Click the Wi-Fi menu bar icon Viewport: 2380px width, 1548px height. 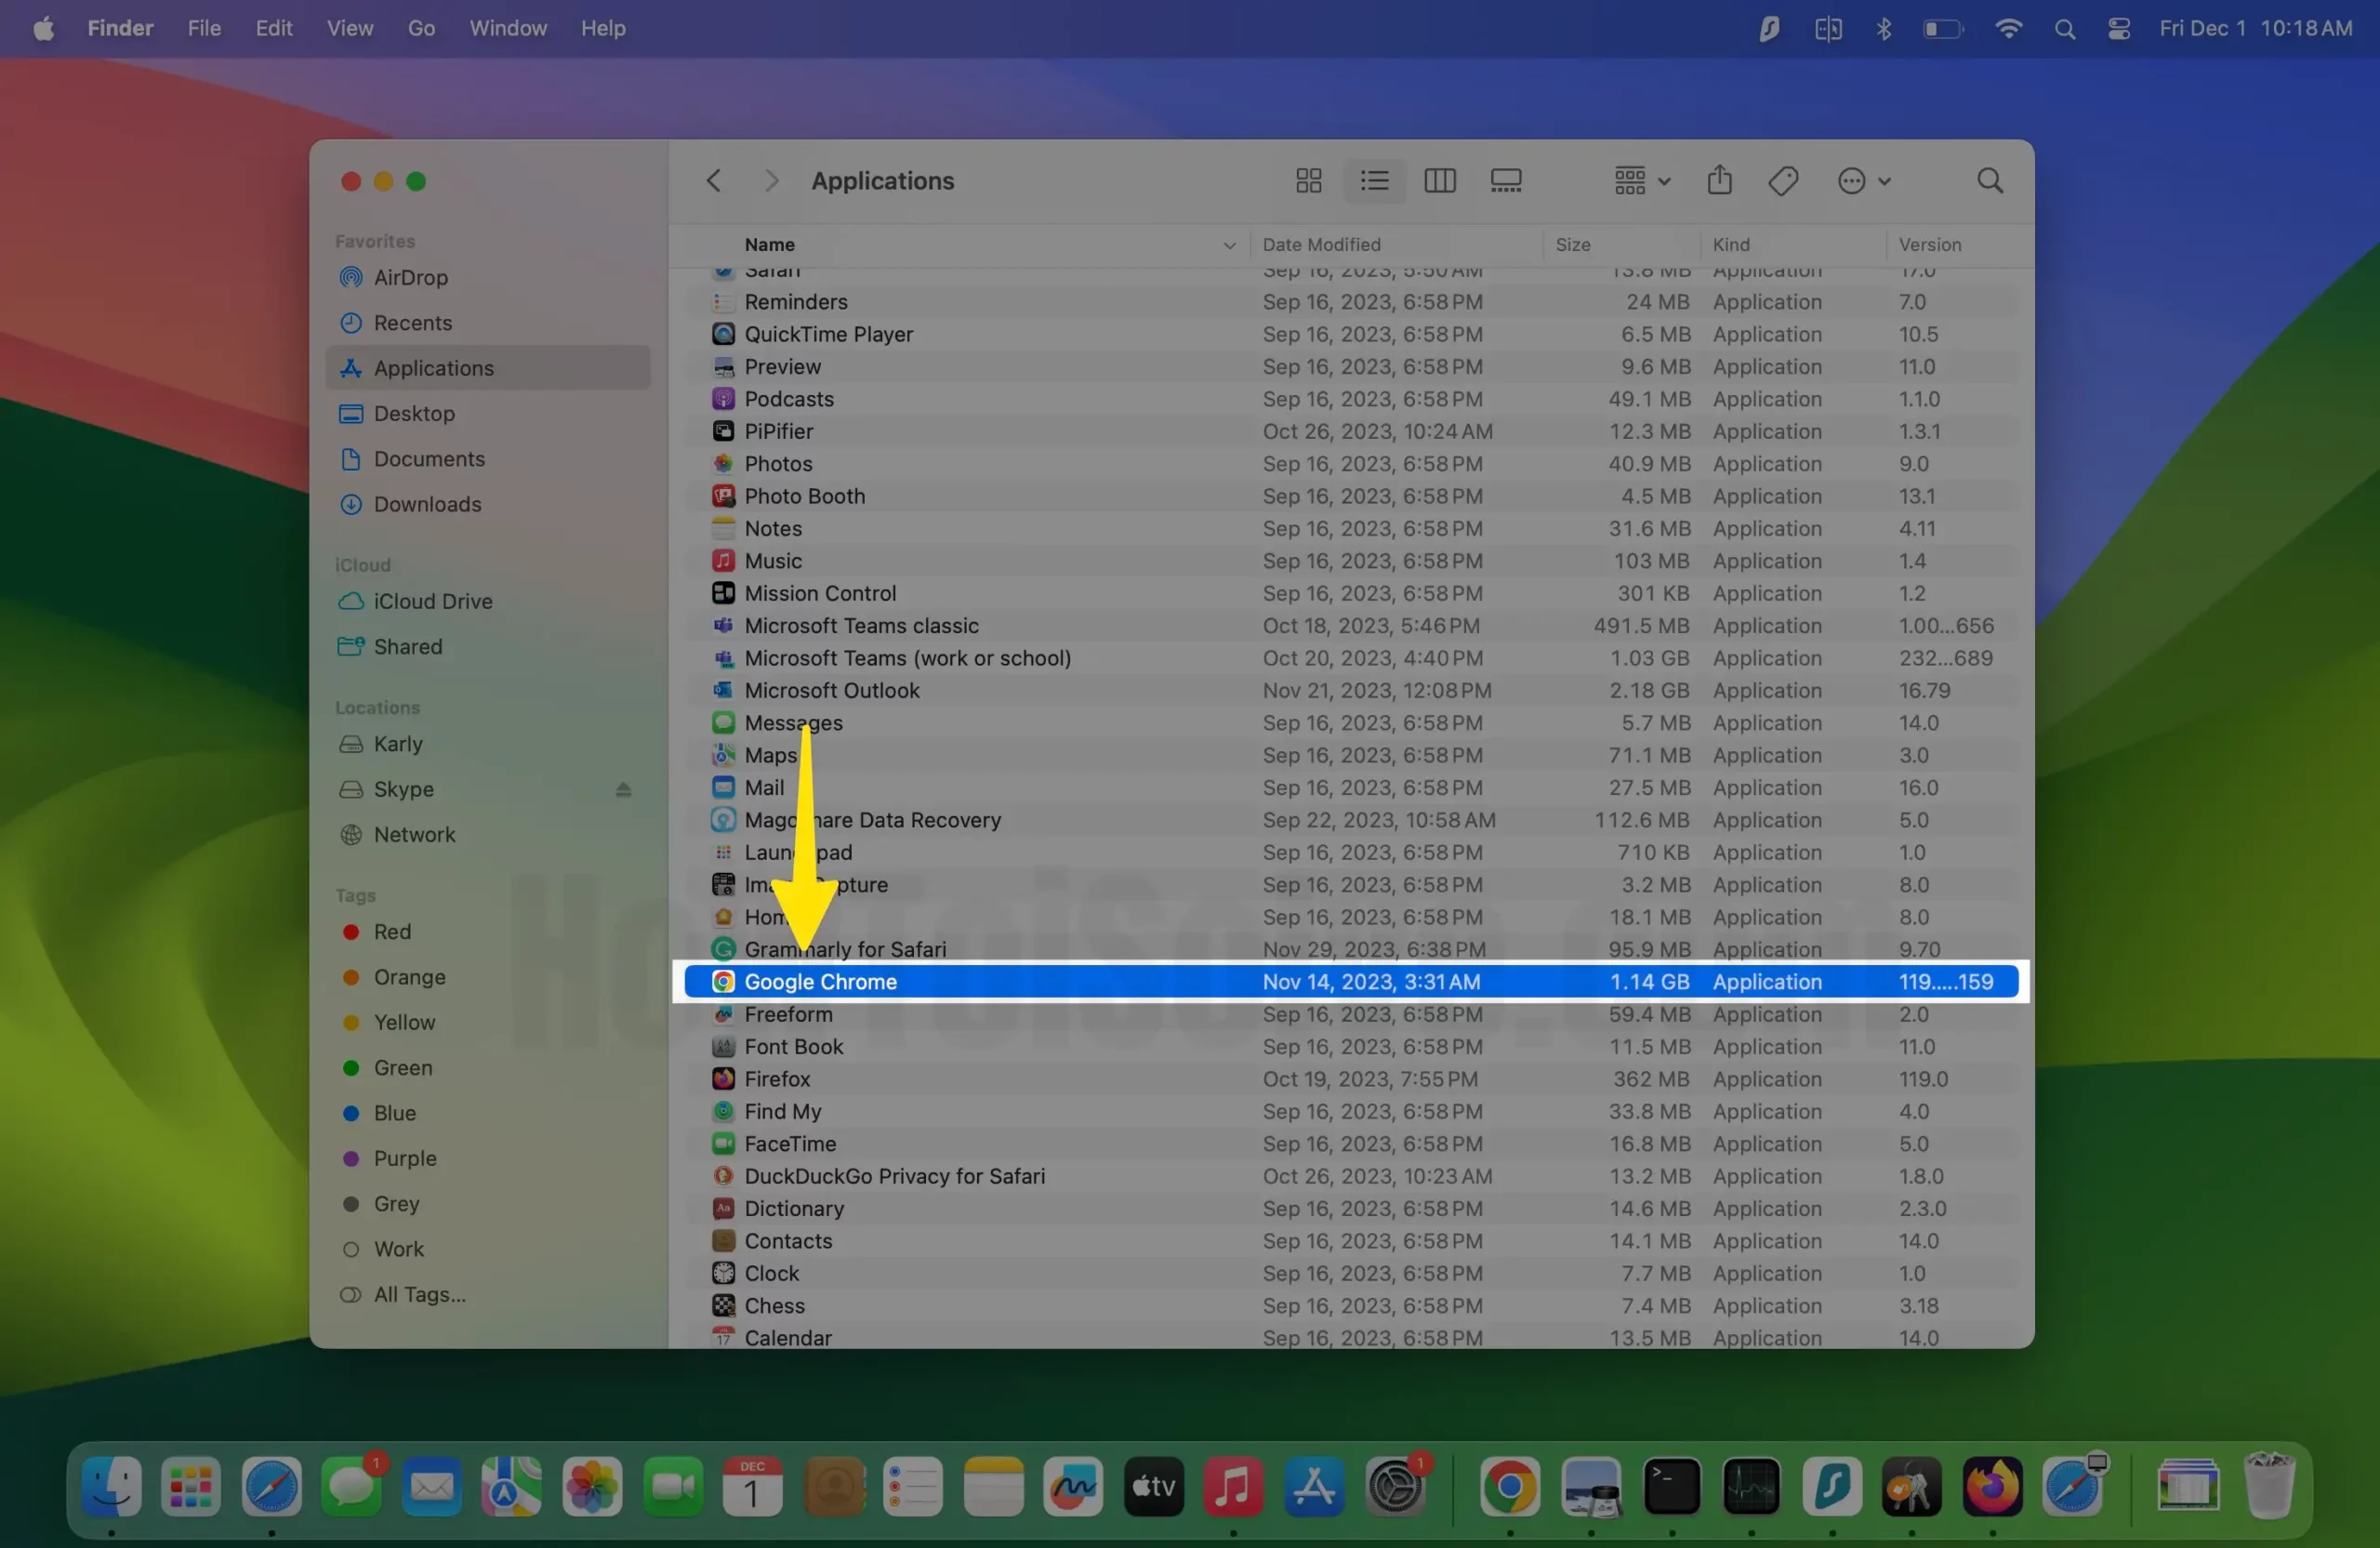[x=2008, y=28]
